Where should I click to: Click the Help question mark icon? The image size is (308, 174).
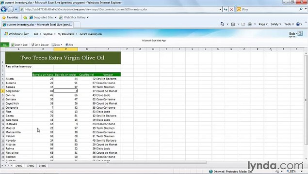298,24
